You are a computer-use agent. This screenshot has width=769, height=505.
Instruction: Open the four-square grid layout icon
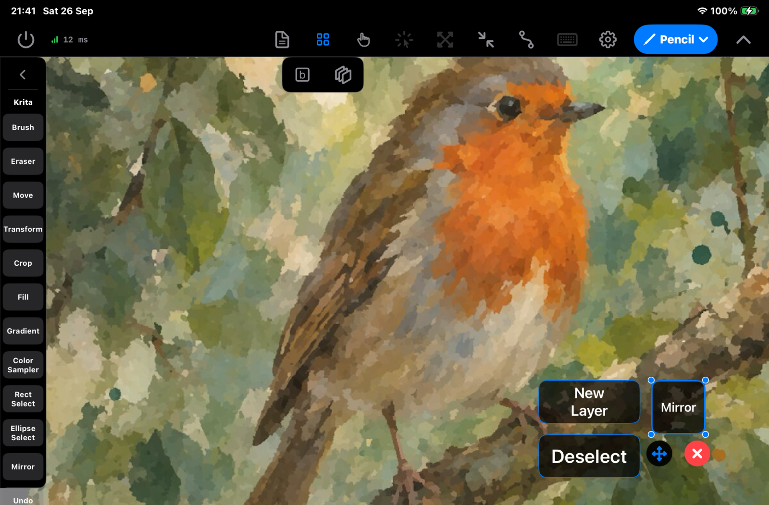[323, 39]
